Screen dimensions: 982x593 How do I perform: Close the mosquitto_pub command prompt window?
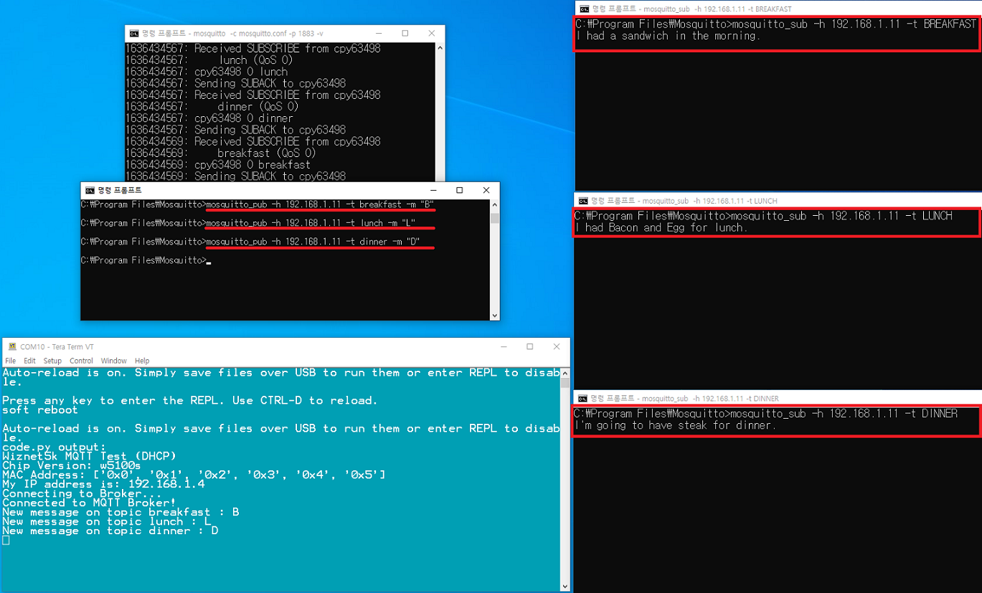[x=486, y=190]
